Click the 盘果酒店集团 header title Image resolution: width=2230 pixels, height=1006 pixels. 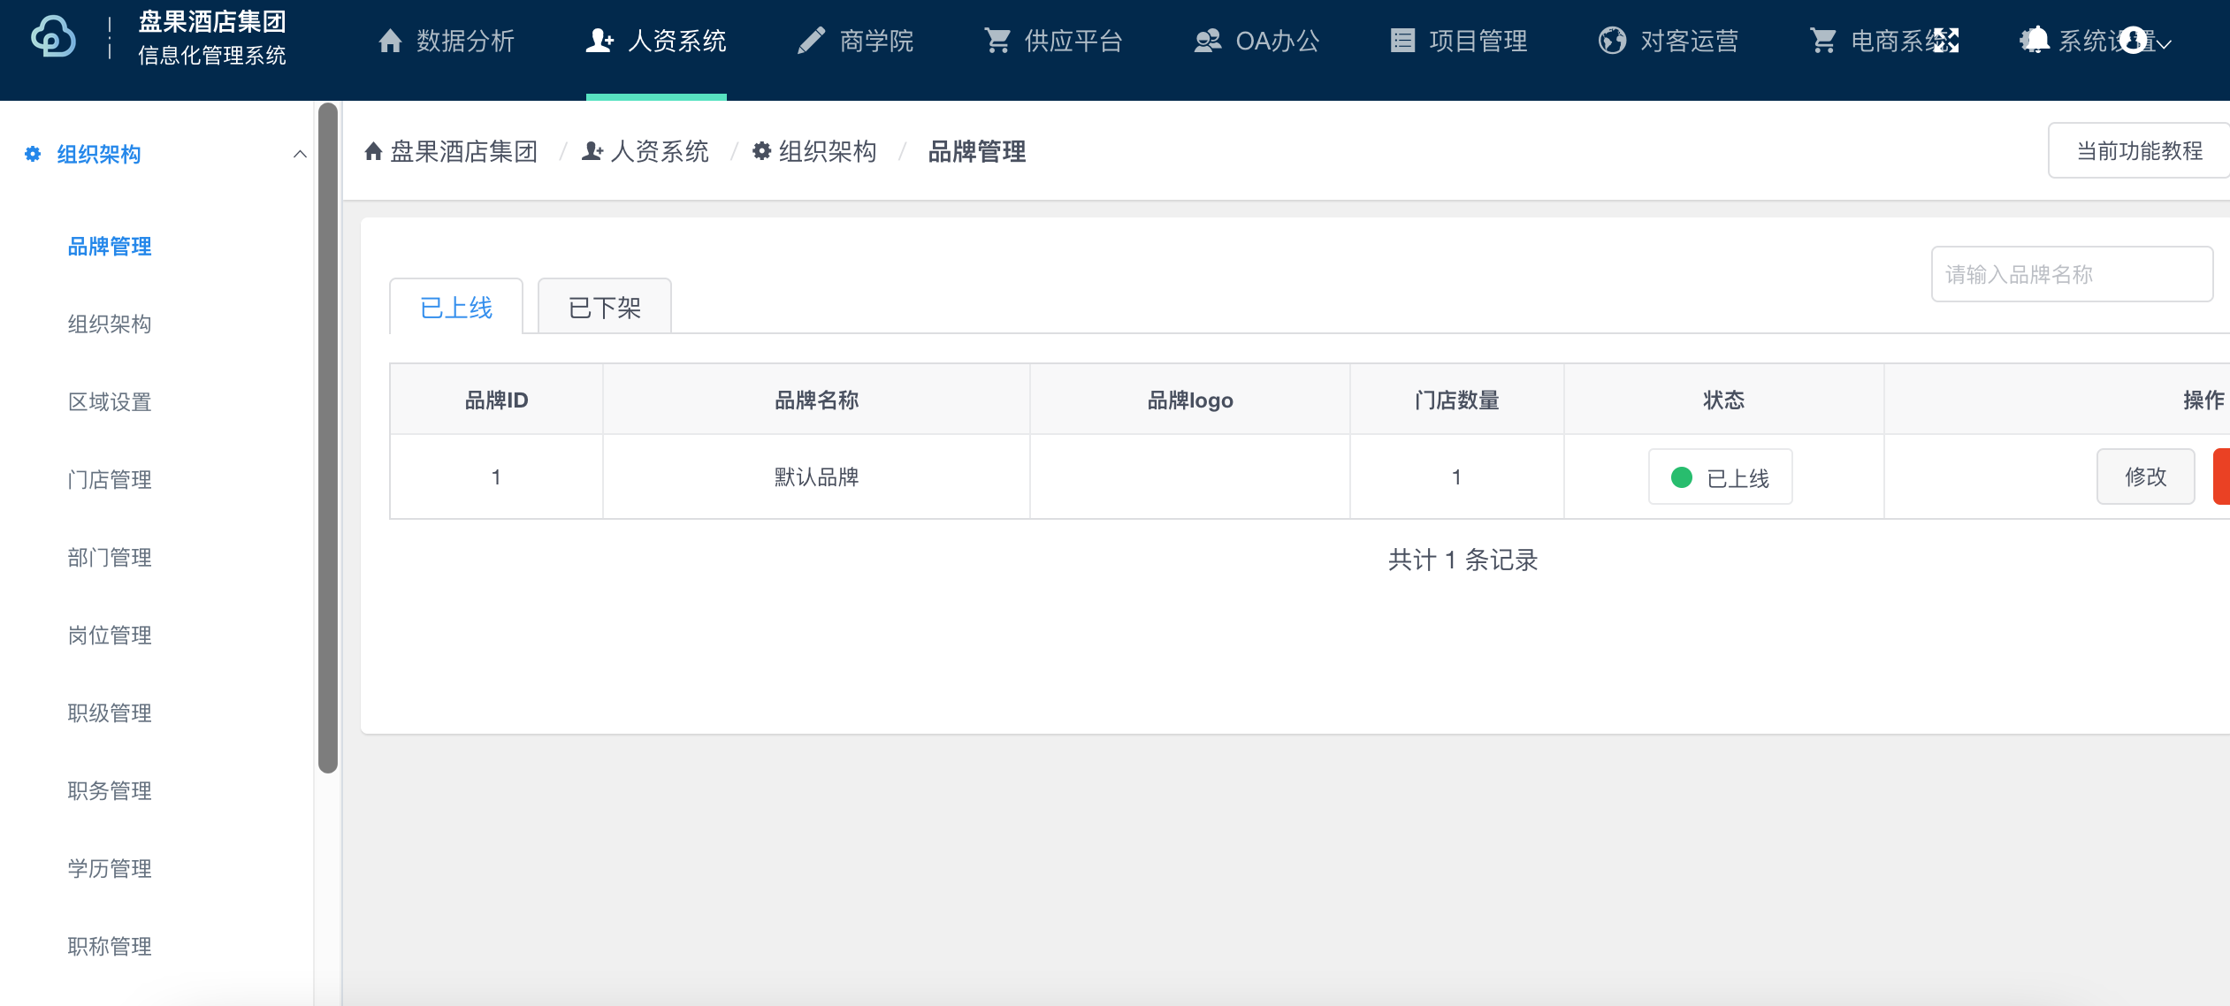pos(212,22)
